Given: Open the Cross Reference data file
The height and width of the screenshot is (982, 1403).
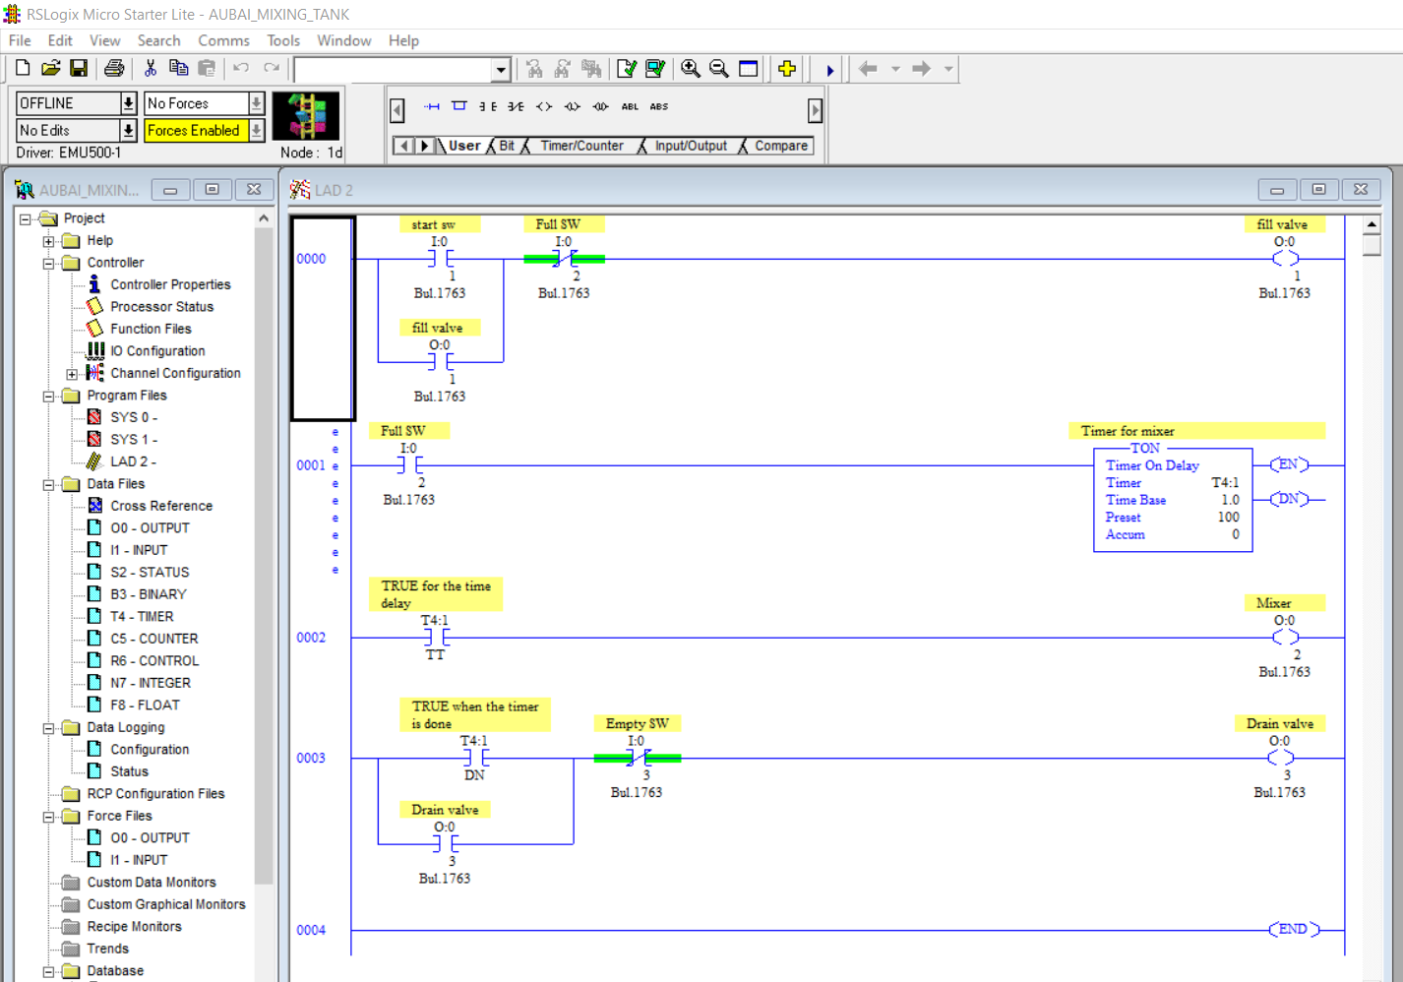Looking at the screenshot, I should coord(163,506).
